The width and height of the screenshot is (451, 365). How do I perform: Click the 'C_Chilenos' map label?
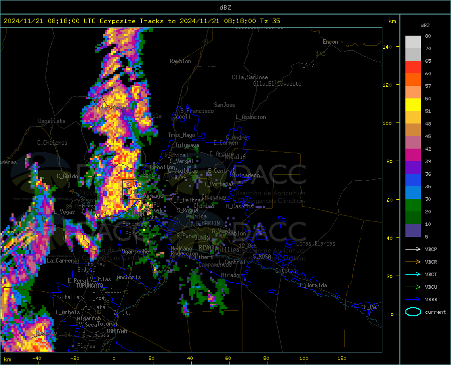52,143
